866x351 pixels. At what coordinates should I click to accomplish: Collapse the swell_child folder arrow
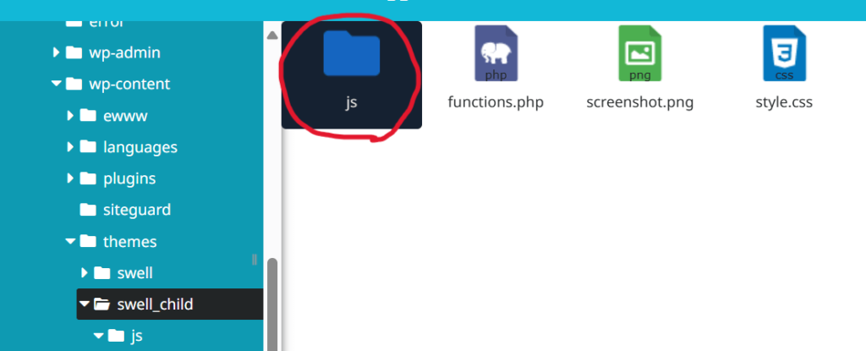(x=84, y=304)
